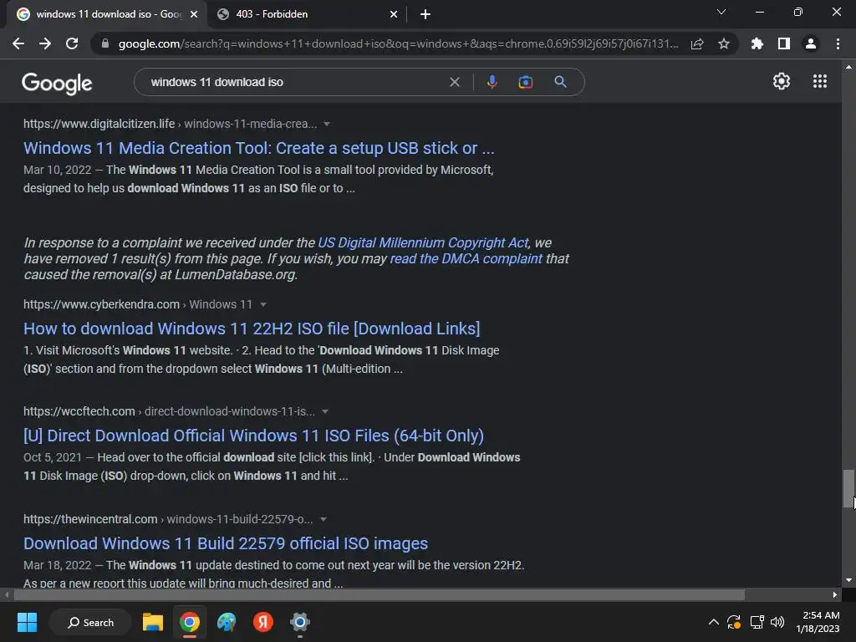856x642 pixels.
Task: Reload the current page
Action: (72, 43)
